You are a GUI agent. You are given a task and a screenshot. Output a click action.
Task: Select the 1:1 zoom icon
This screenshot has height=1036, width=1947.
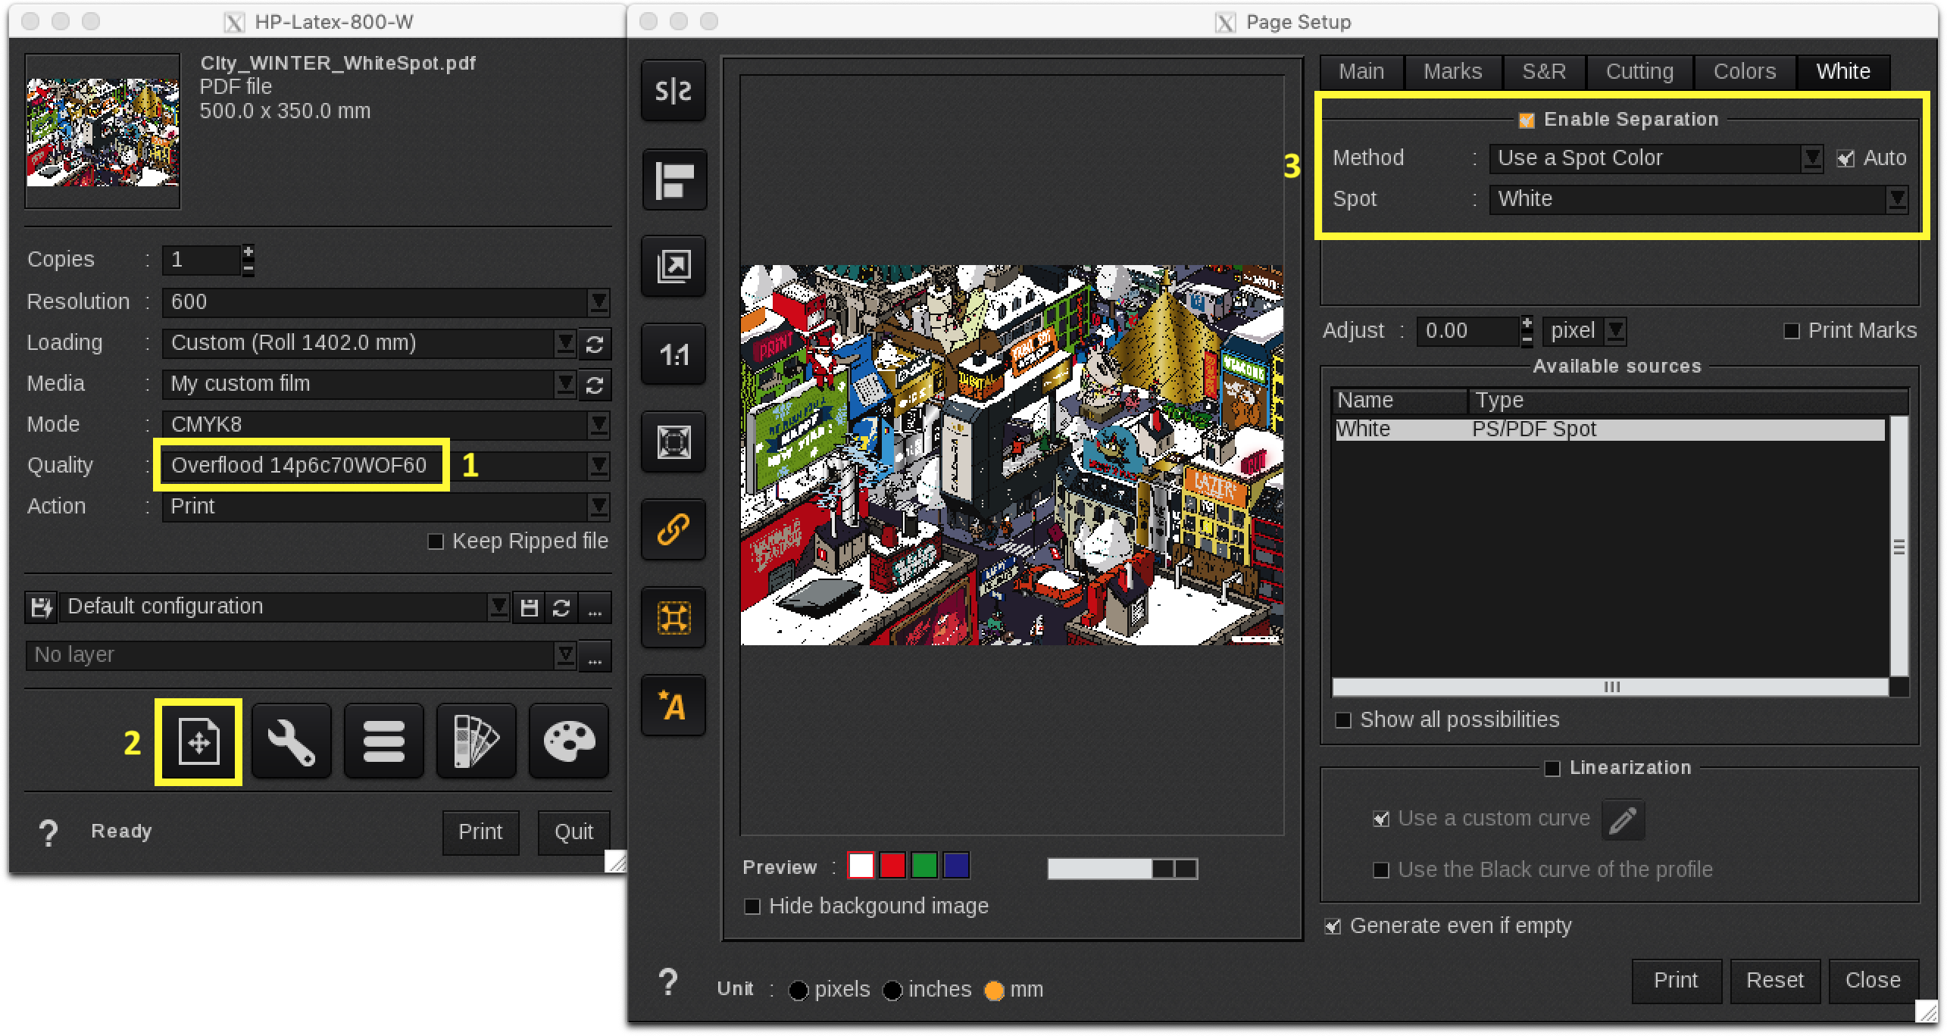tap(673, 354)
